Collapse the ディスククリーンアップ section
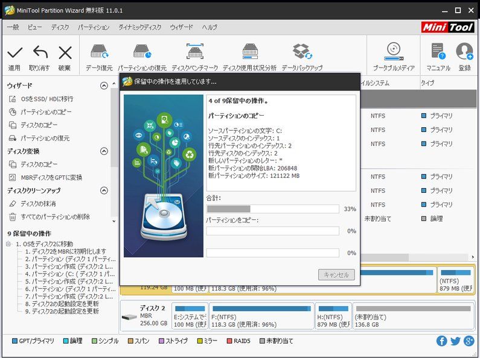480x358 pixels. point(104,190)
